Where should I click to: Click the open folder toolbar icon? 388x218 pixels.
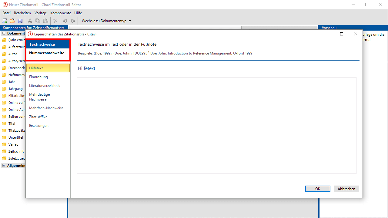(x=12, y=21)
